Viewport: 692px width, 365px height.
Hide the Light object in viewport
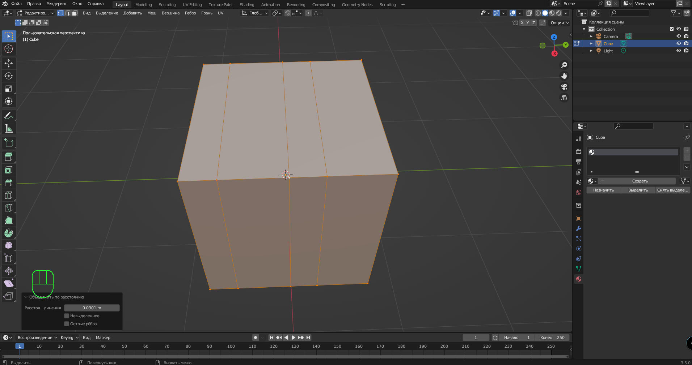(x=679, y=51)
